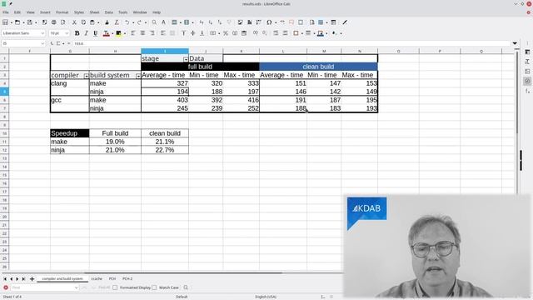Open the compiler pivot filter dropdown
The height and width of the screenshot is (300, 533).
[x=87, y=76]
